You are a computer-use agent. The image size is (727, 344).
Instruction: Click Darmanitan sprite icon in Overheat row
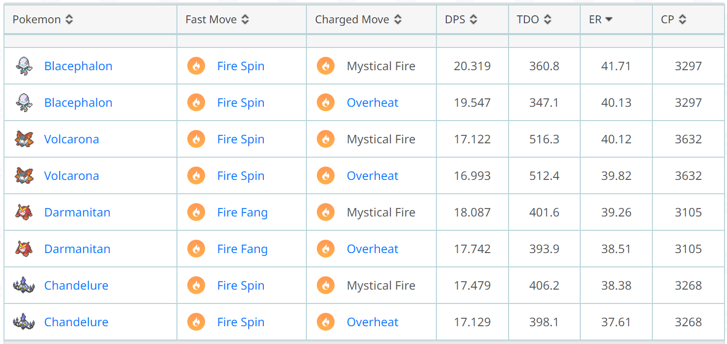click(24, 249)
